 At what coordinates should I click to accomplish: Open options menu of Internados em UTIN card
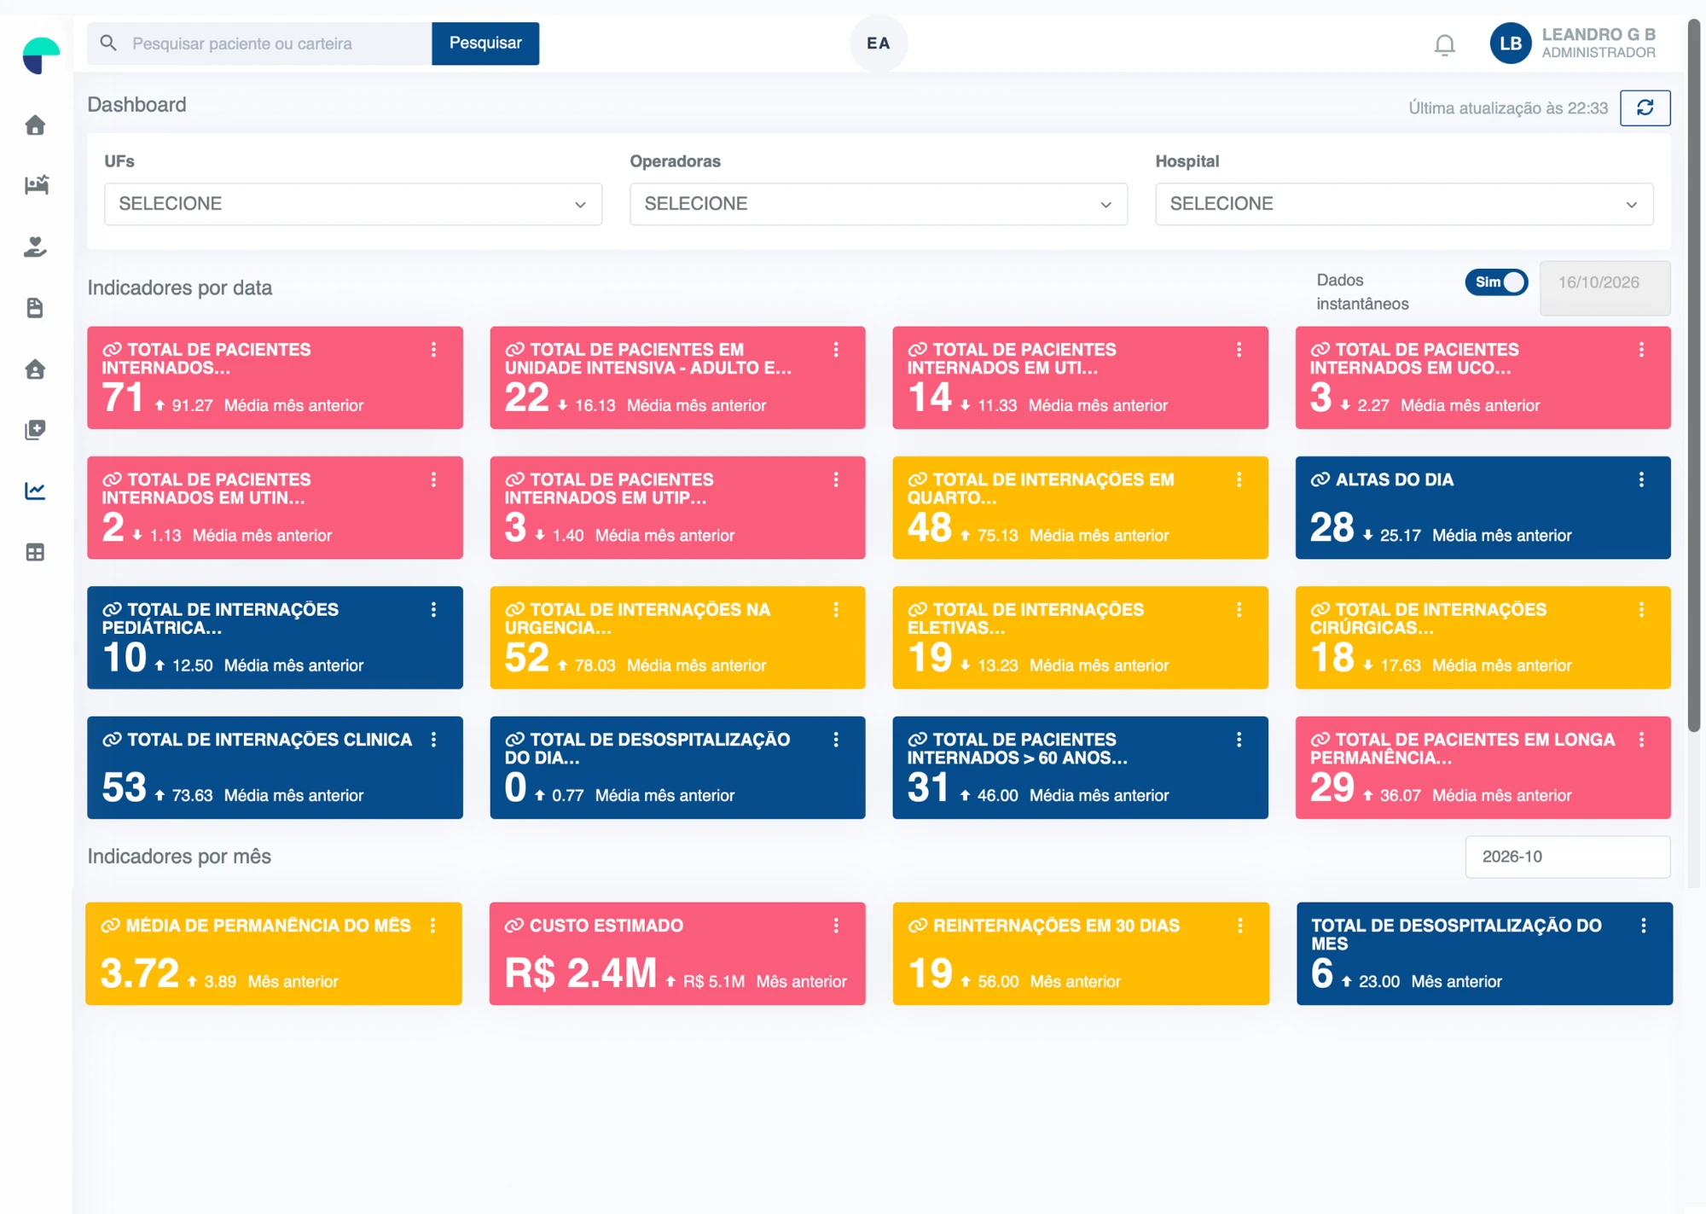pyautogui.click(x=433, y=479)
